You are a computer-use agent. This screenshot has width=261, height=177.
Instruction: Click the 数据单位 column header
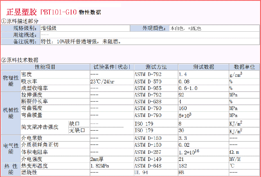pos(244,67)
